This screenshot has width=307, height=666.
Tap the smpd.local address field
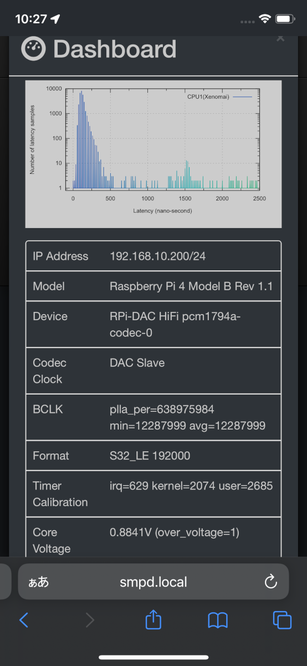pyautogui.click(x=153, y=582)
